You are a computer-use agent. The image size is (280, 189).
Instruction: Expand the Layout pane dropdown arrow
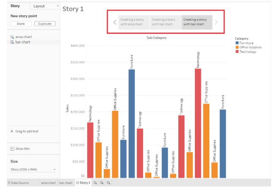click(57, 6)
